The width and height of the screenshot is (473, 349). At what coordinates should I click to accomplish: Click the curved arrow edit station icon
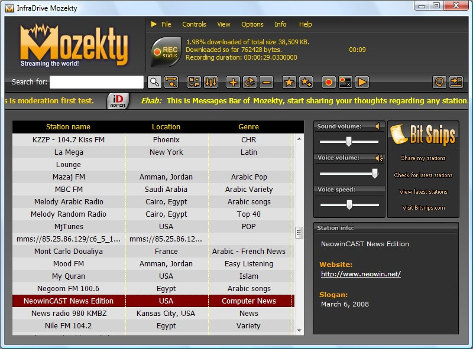[x=250, y=82]
